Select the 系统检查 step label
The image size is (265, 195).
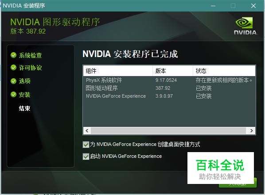30,55
